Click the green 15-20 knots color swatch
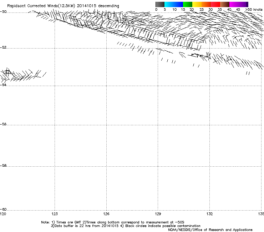 tap(188, 4)
